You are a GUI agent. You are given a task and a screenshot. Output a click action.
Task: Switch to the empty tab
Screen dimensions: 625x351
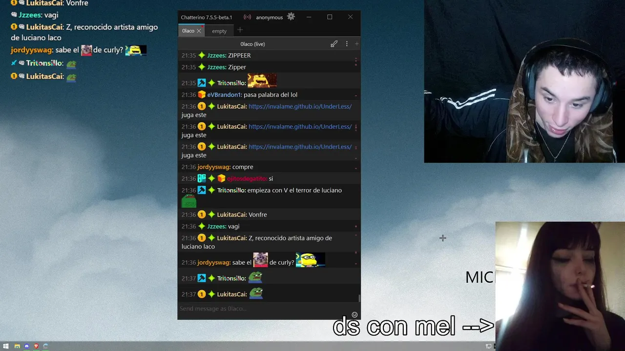pos(219,31)
